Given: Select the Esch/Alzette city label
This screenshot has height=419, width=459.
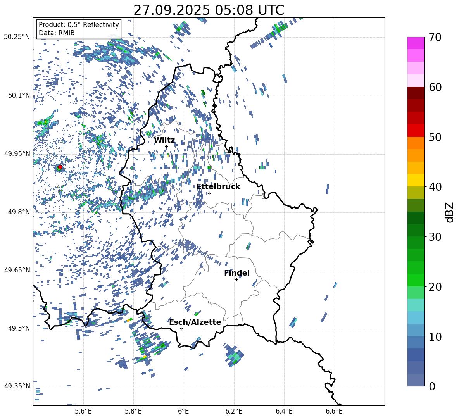Looking at the screenshot, I should [x=195, y=322].
